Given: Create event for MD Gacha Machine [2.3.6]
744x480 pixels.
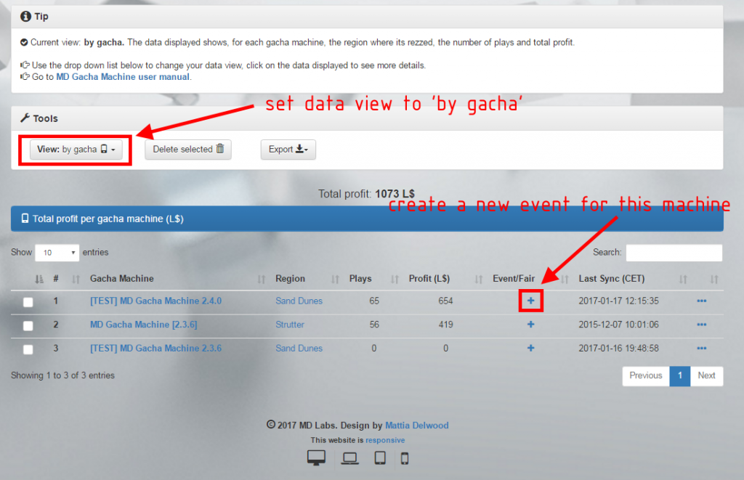Looking at the screenshot, I should pyautogui.click(x=530, y=325).
